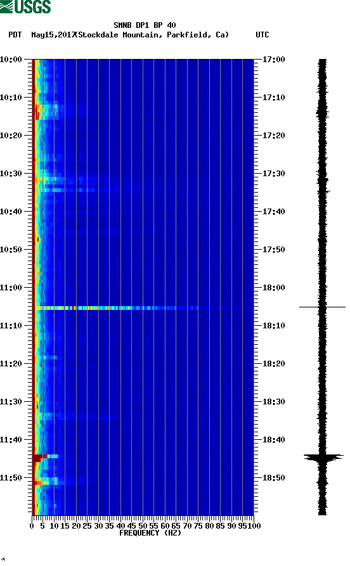The height and width of the screenshot is (566, 350).
Task: Click the '11:20' PDT time label
Action: (x=11, y=364)
